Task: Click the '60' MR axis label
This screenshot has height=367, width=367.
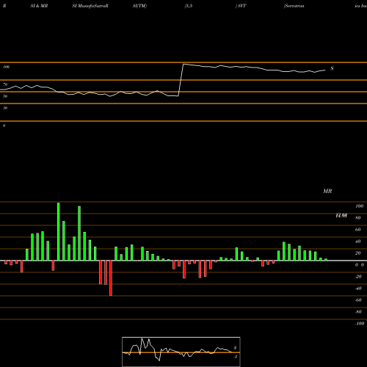Action: (x=358, y=230)
